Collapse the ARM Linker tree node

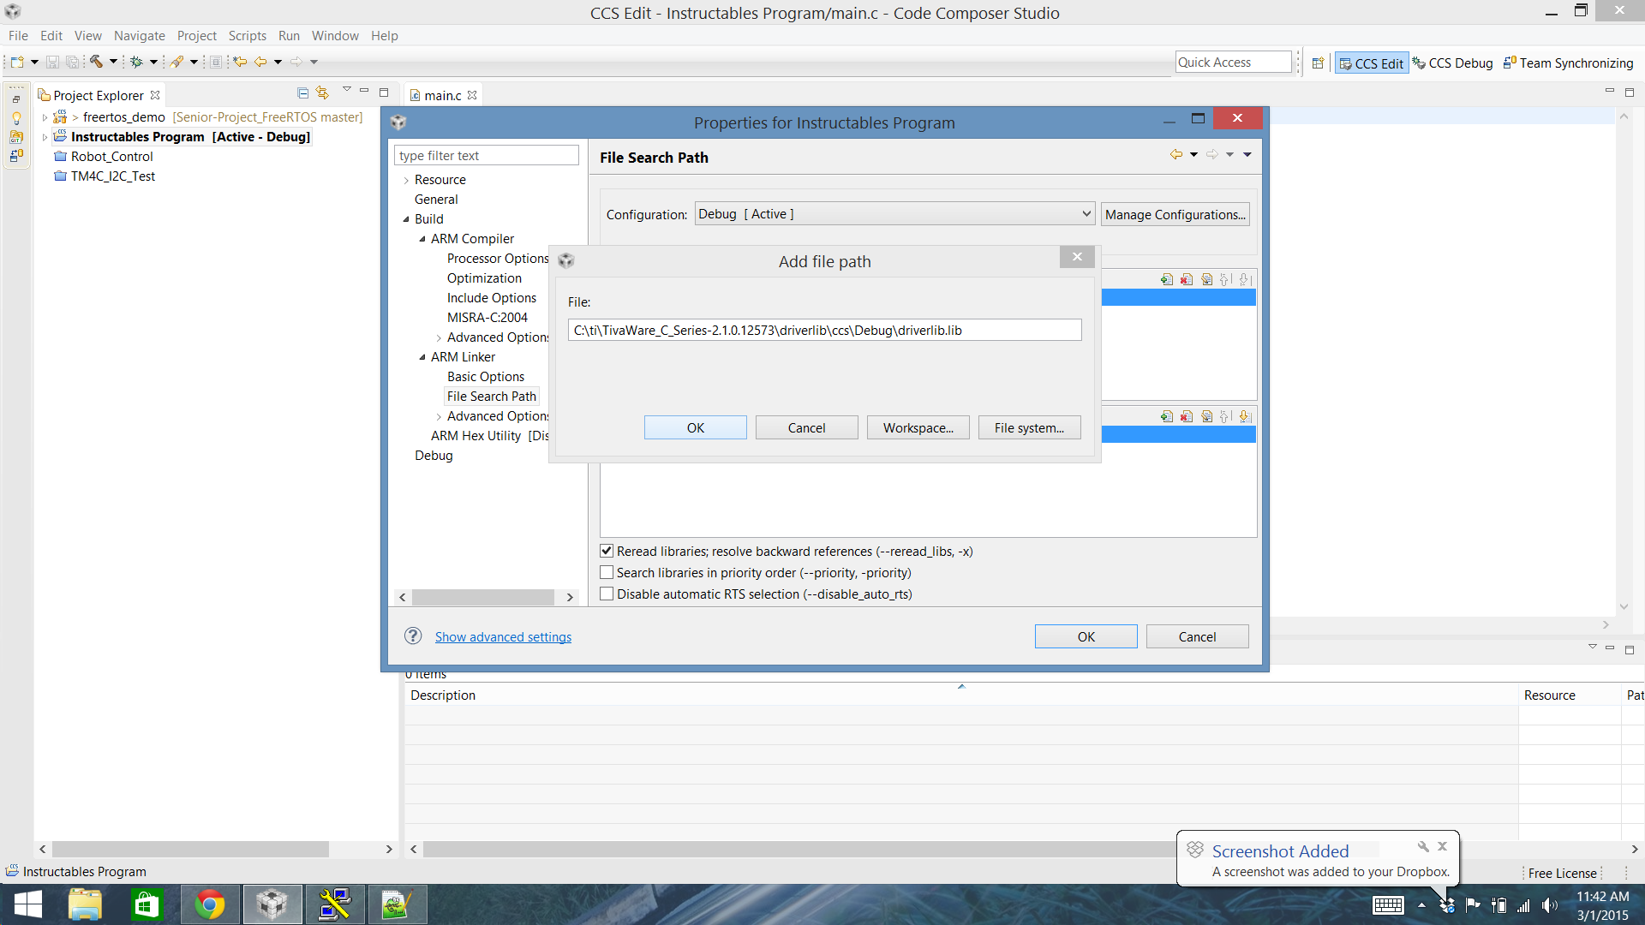point(422,357)
